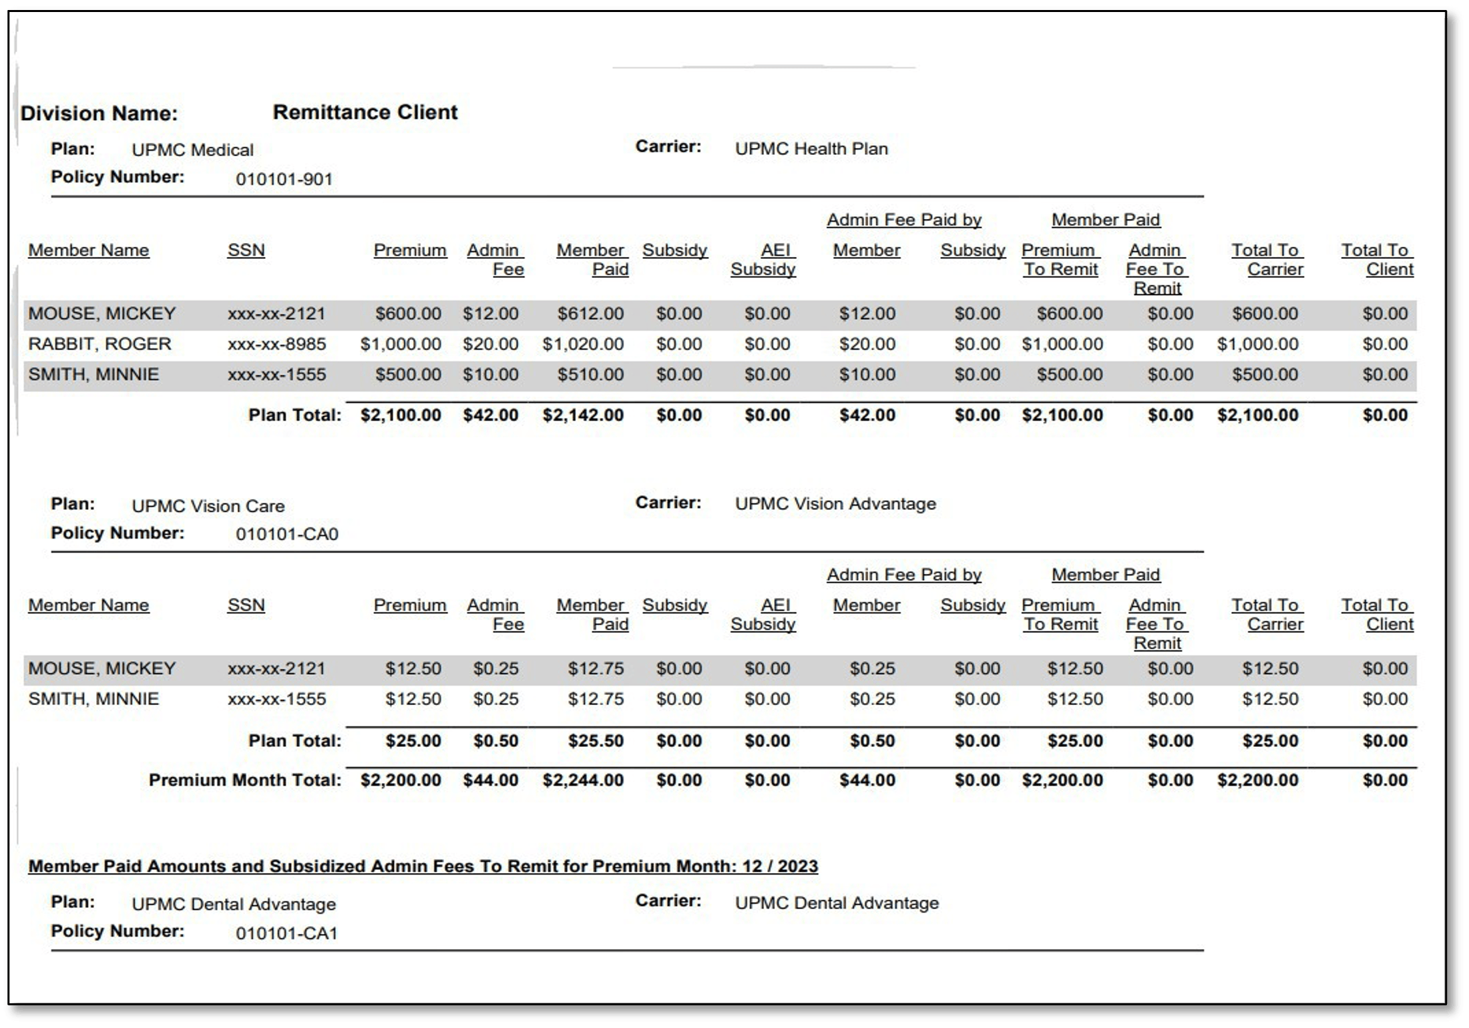Click the 'Member Paid Amounts and Subsidized Admin Fees' heading

423,866
